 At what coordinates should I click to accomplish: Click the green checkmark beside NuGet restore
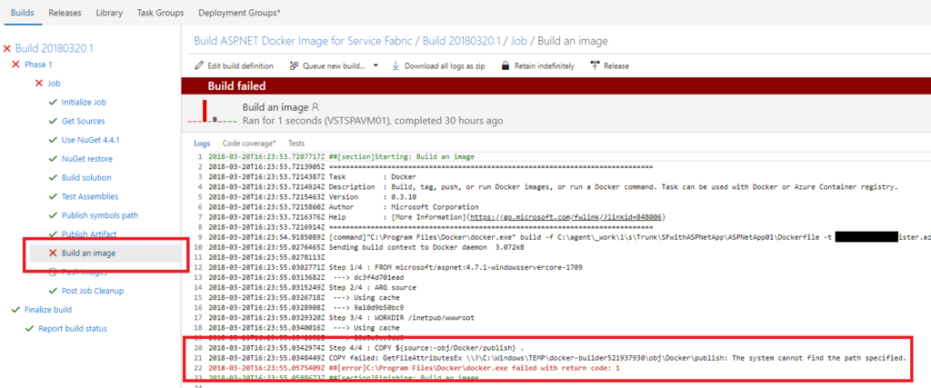pos(53,159)
